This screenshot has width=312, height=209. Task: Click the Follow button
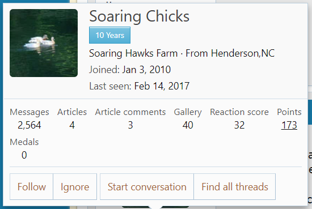[x=31, y=187]
